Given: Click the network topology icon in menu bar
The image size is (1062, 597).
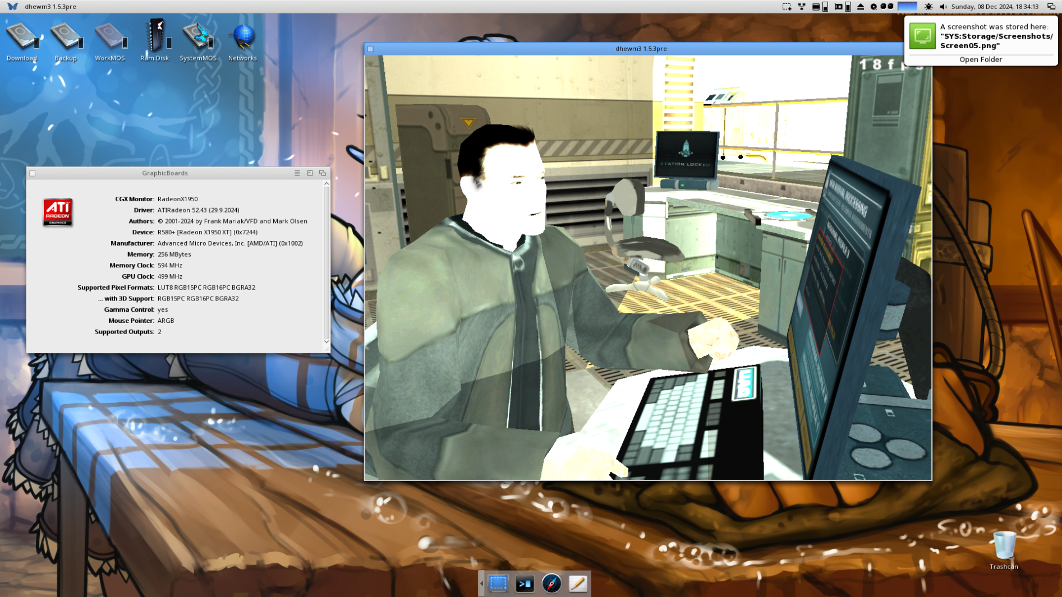Looking at the screenshot, I should pos(802,7).
